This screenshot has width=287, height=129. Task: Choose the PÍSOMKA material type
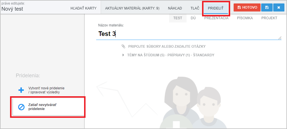coord(245,18)
